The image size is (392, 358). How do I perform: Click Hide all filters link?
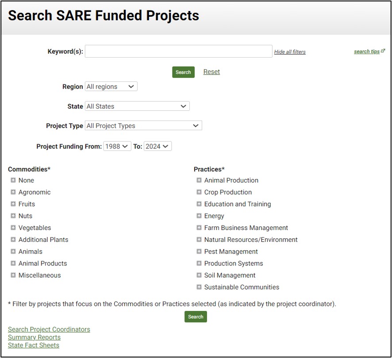(x=290, y=52)
